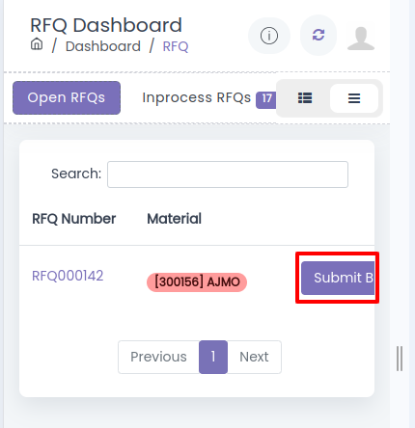The width and height of the screenshot is (415, 428).
Task: Switch to detailed list view icon
Action: (x=305, y=98)
